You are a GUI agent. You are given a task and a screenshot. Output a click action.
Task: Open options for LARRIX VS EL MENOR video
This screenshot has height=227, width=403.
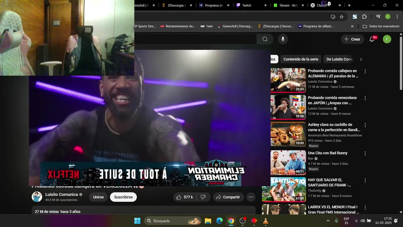[365, 208]
